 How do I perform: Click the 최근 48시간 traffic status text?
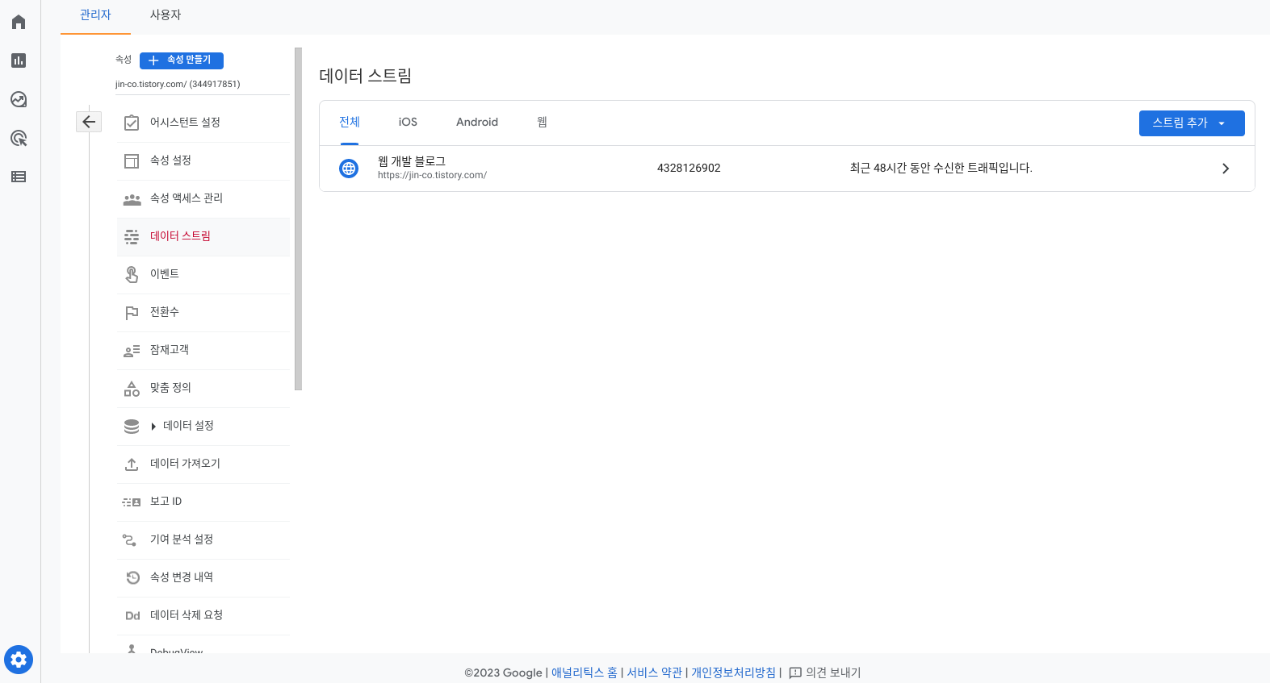[941, 169]
